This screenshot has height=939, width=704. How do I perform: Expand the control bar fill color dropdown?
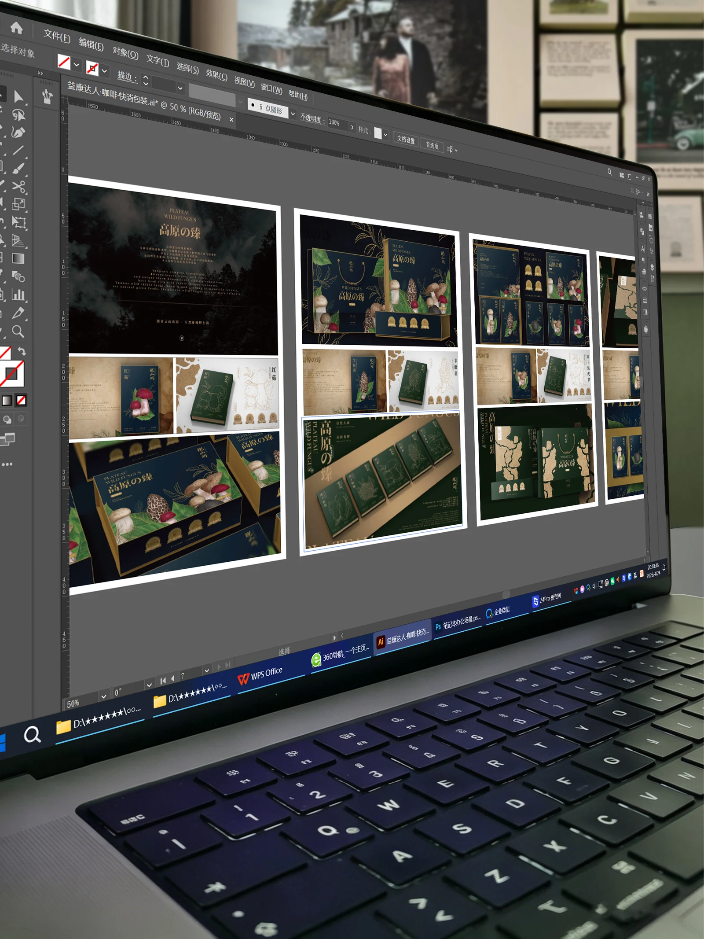(x=77, y=65)
